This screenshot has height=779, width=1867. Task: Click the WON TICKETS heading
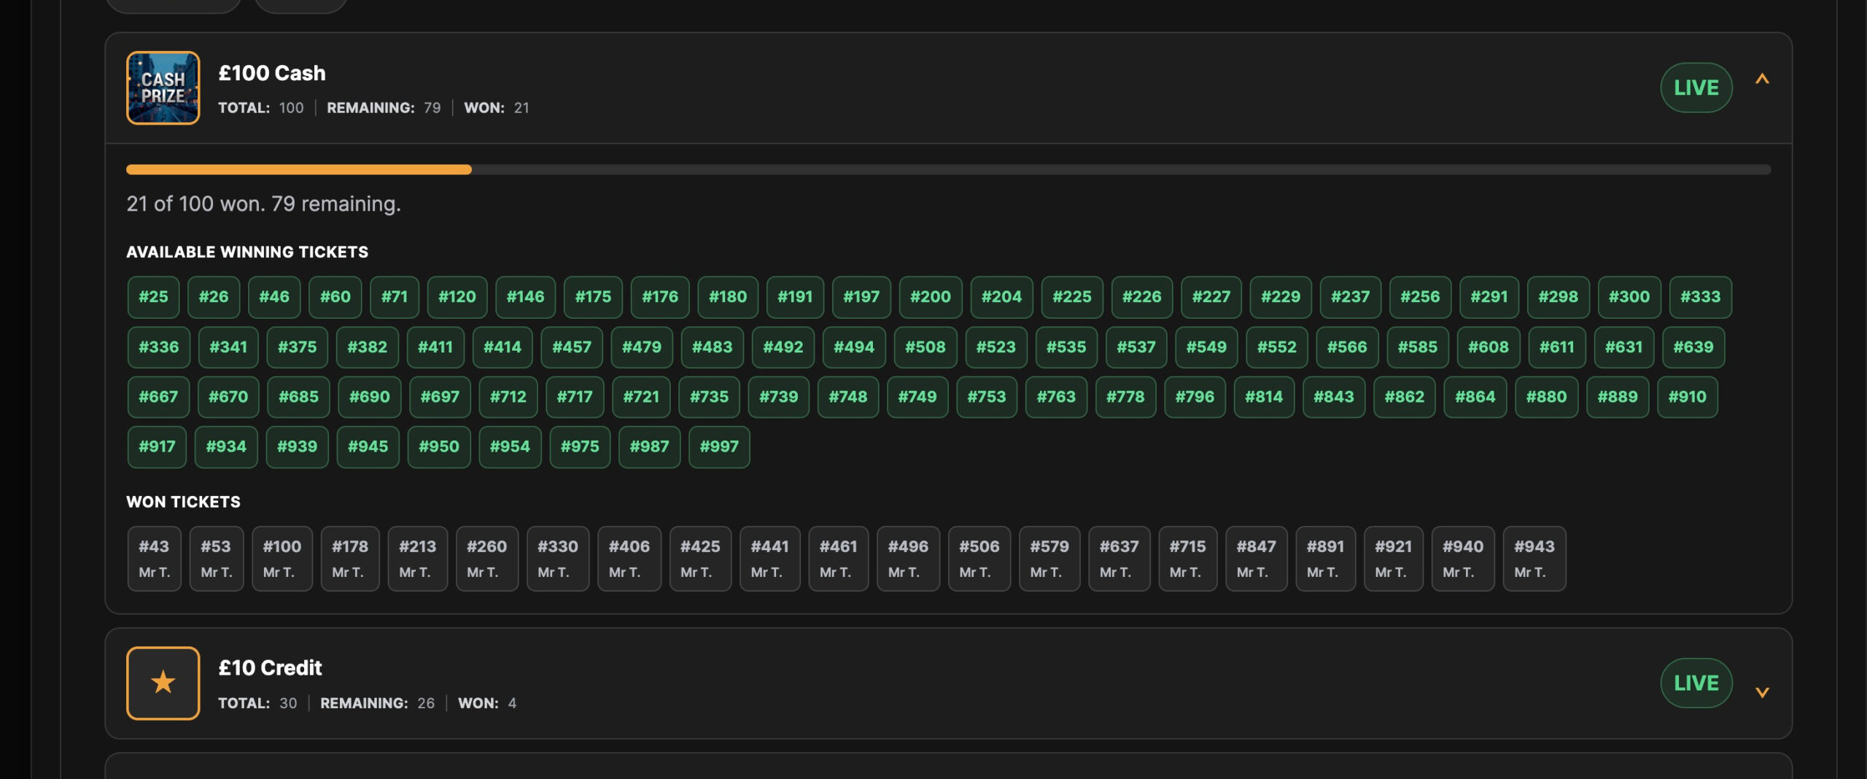pos(183,502)
